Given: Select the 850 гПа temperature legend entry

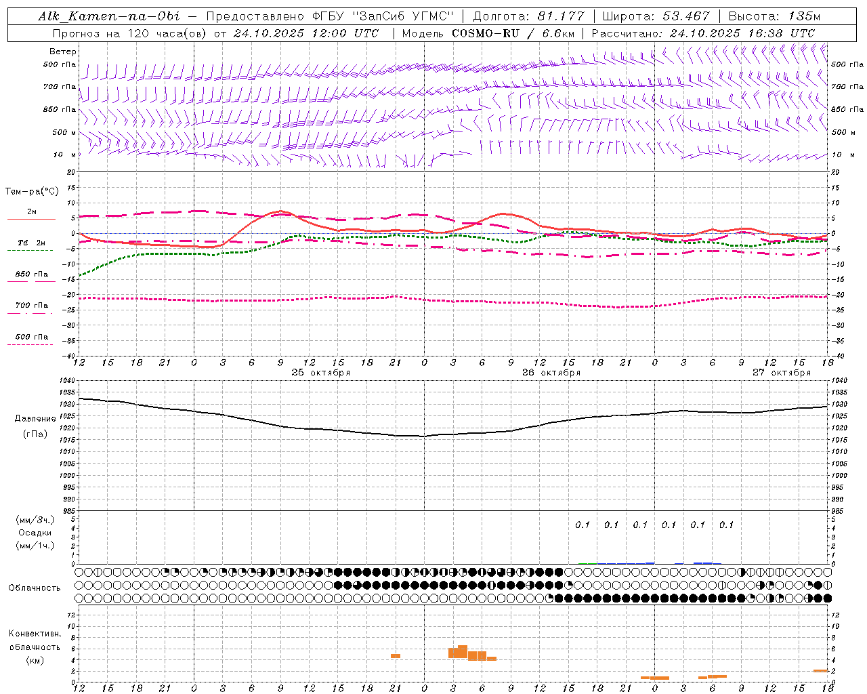Looking at the screenshot, I should pyautogui.click(x=32, y=274).
